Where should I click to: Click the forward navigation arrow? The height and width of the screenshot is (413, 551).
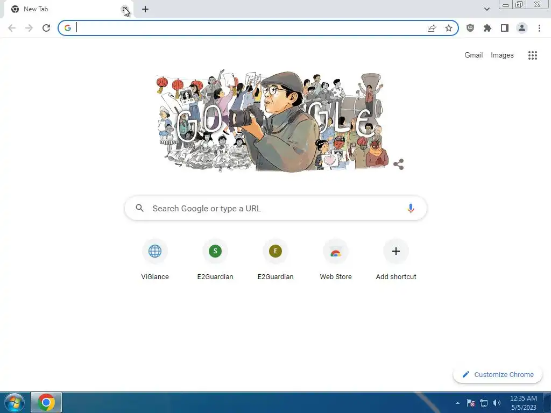click(29, 28)
